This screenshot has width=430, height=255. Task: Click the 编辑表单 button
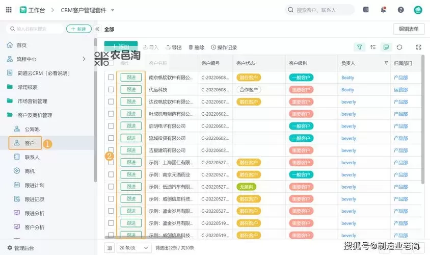409,29
